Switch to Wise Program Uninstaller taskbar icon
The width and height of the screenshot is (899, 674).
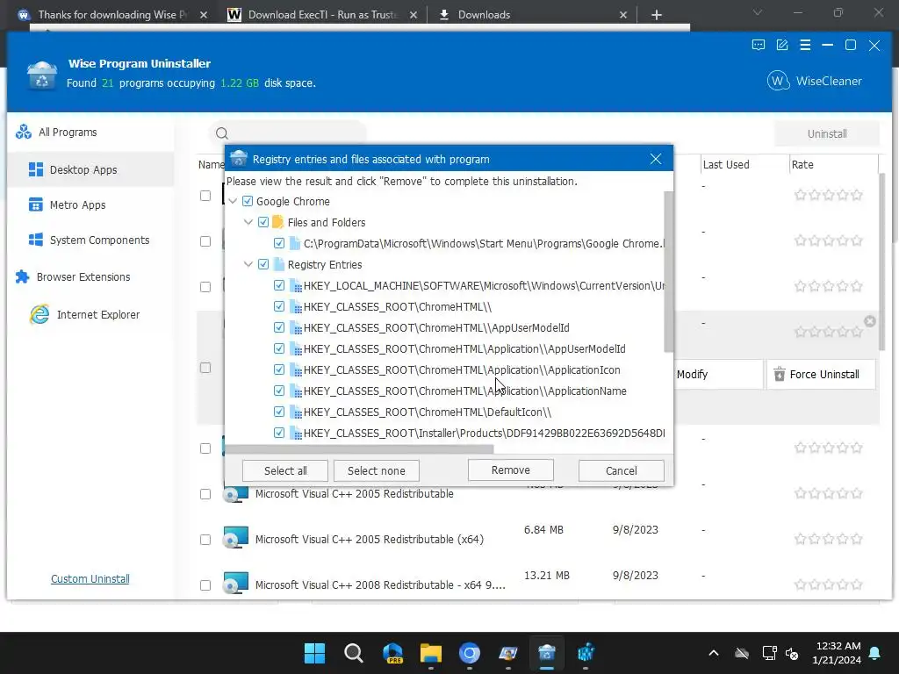(x=546, y=653)
